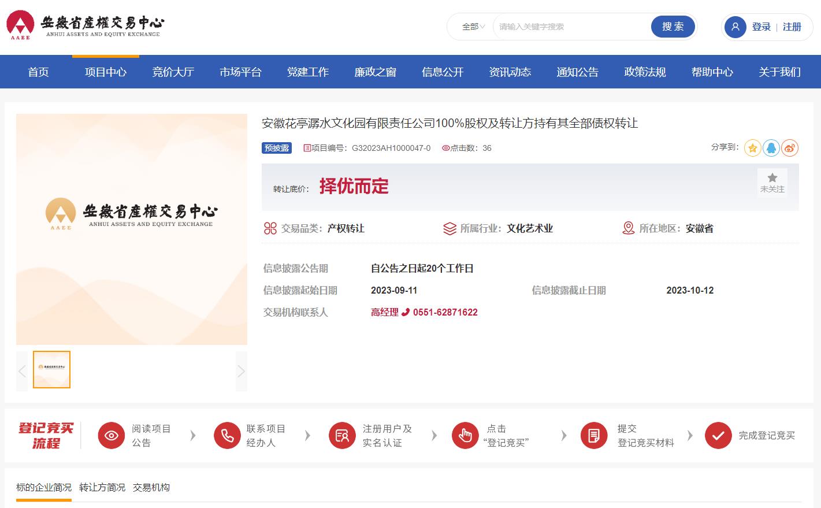821x508 pixels.
Task: Click the project number G32023AH1000047-0
Action: pos(391,148)
